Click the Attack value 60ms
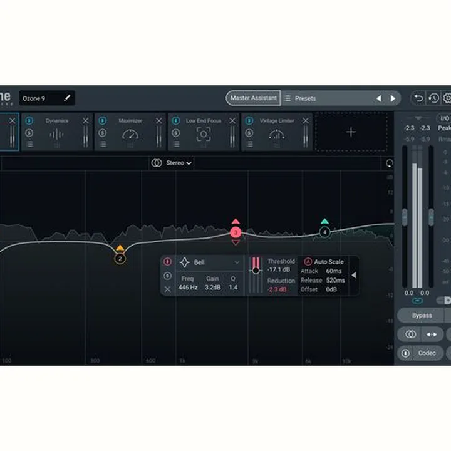 tap(334, 271)
